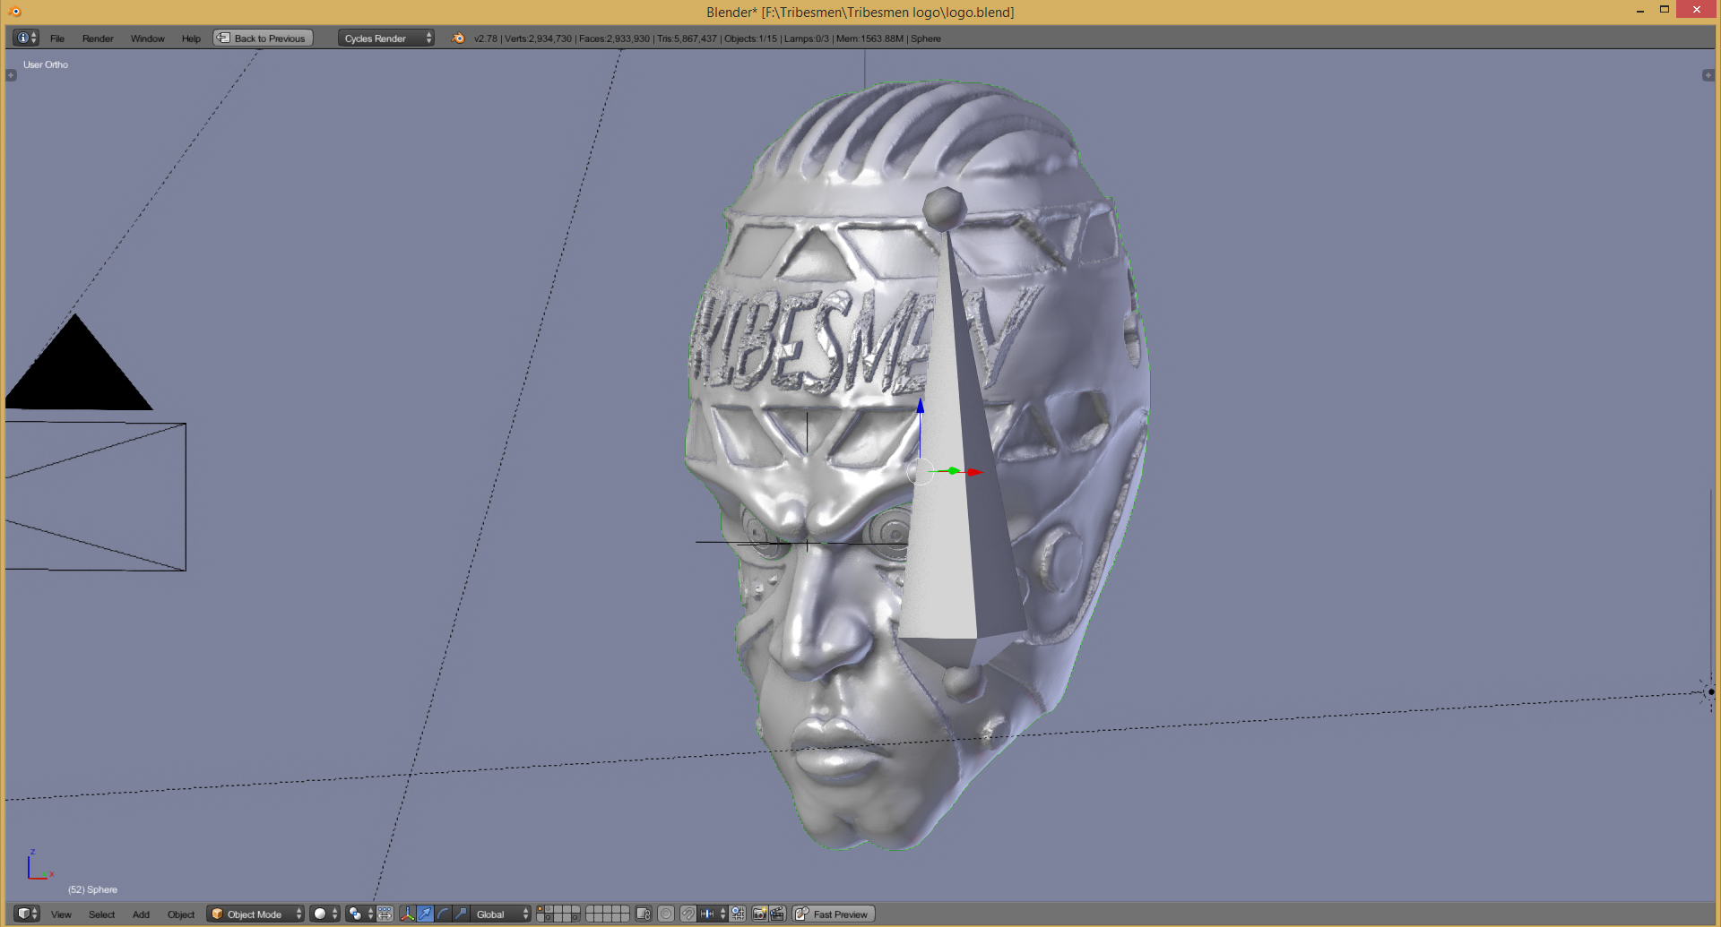
Task: Click the Faces:2,933,930 statistic text
Action: pos(614,39)
